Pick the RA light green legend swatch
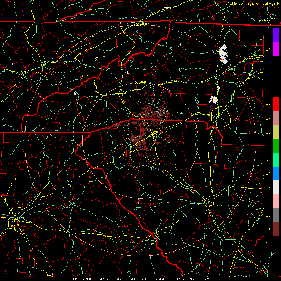The height and width of the screenshot is (281, 281). pyautogui.click(x=276, y=160)
